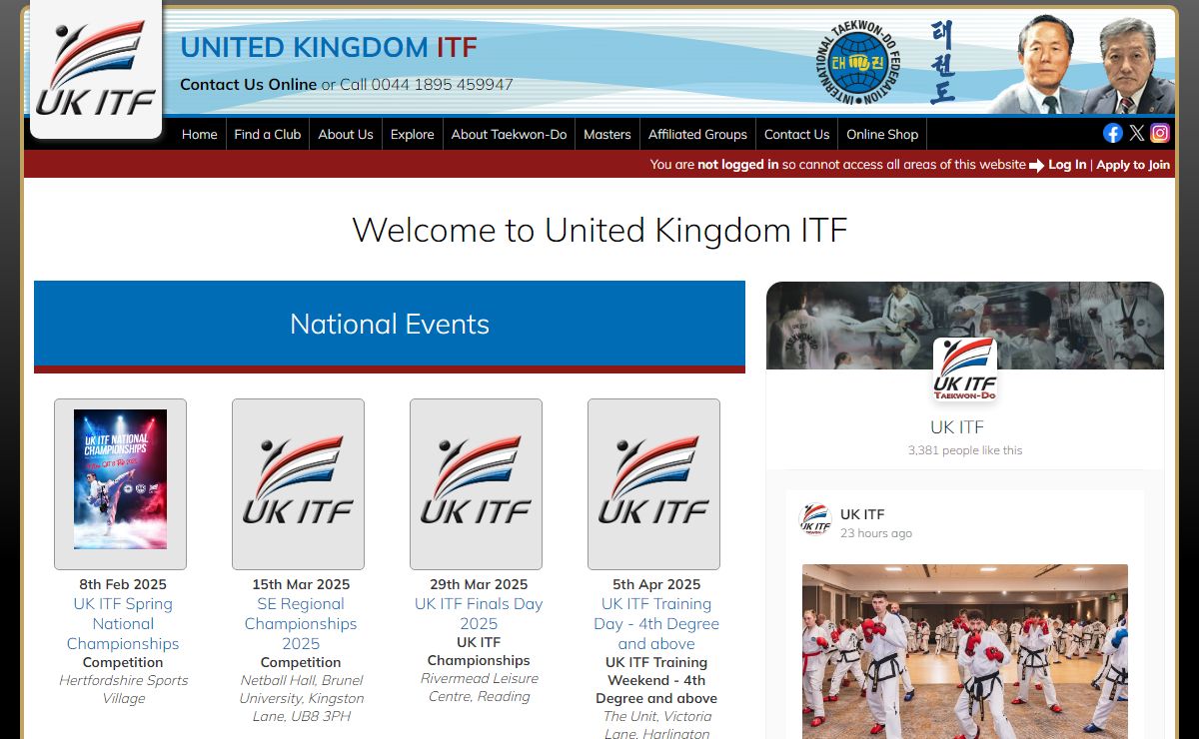Open the X (Twitter) social icon
The image size is (1199, 739).
click(x=1136, y=133)
